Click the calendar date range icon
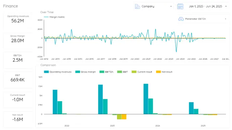 pos(180,6)
